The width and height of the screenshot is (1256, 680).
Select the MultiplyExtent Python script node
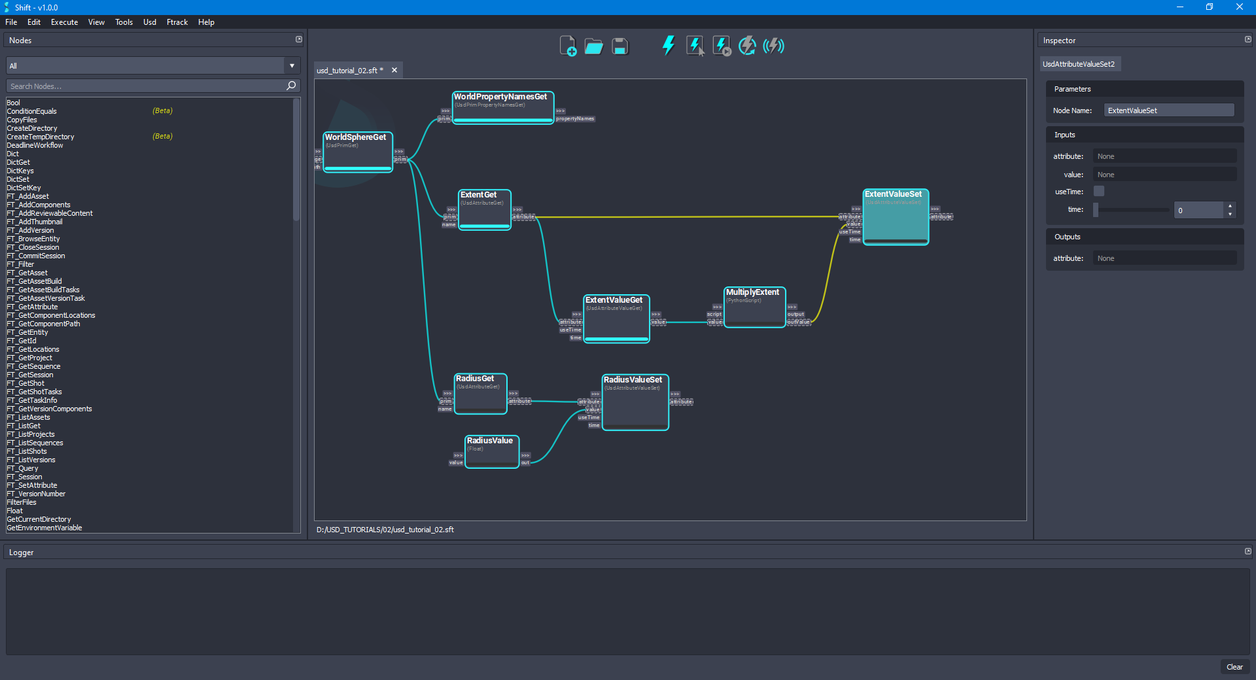tap(754, 306)
